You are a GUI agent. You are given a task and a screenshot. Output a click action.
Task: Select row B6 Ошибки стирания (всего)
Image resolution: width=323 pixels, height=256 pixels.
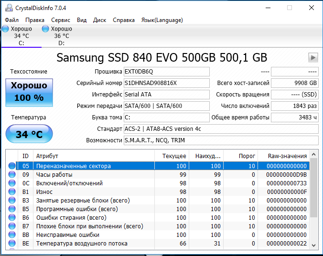click(x=158, y=218)
